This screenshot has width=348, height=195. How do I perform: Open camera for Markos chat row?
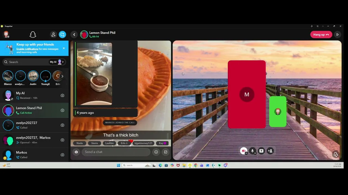[x=63, y=155]
